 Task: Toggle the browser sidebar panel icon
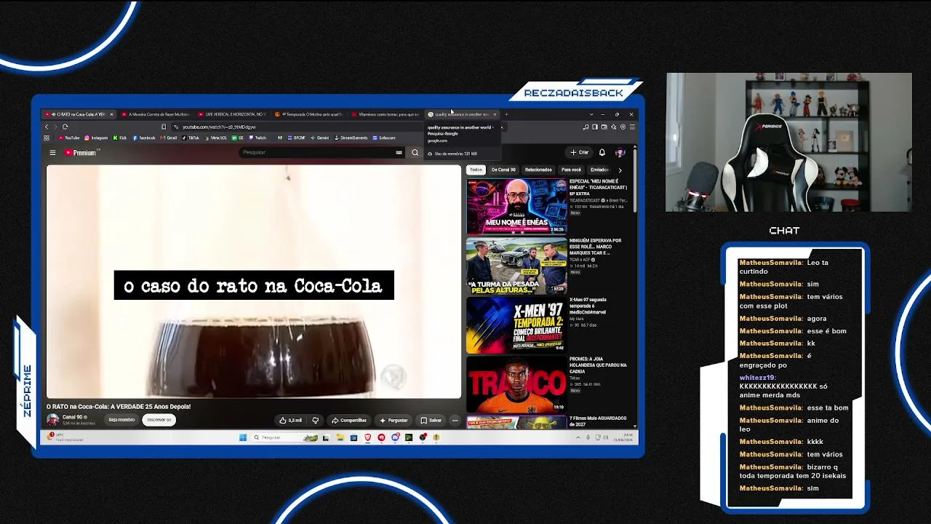[x=595, y=127]
